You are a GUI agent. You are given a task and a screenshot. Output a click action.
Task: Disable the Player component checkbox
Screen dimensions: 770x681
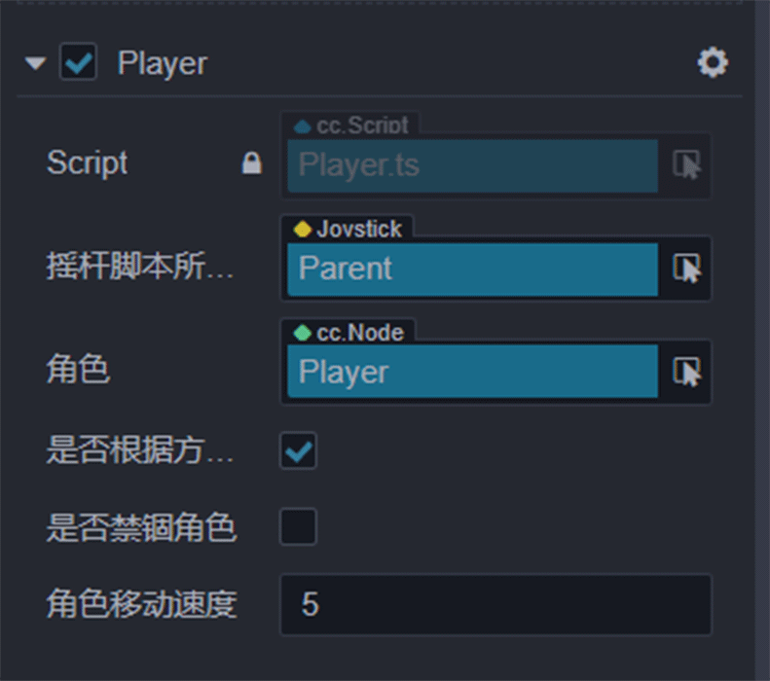[x=78, y=63]
